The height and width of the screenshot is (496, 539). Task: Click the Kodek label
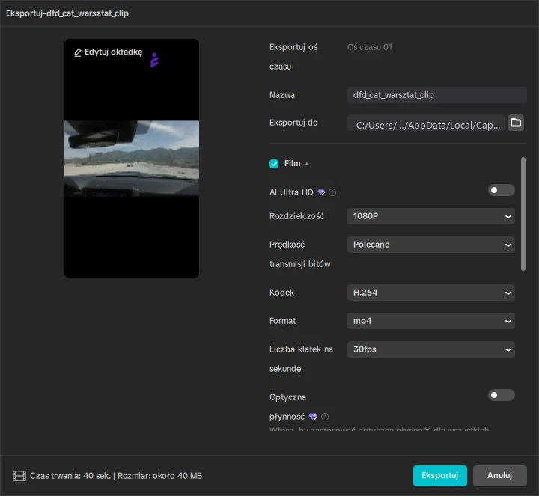pyautogui.click(x=282, y=293)
